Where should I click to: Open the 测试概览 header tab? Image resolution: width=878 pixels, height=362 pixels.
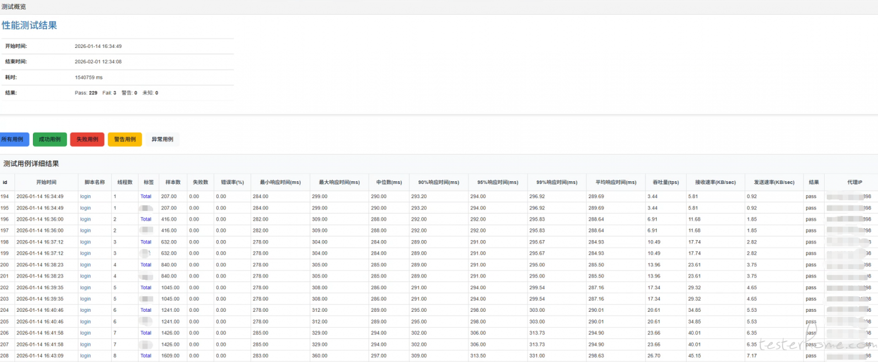pyautogui.click(x=14, y=7)
